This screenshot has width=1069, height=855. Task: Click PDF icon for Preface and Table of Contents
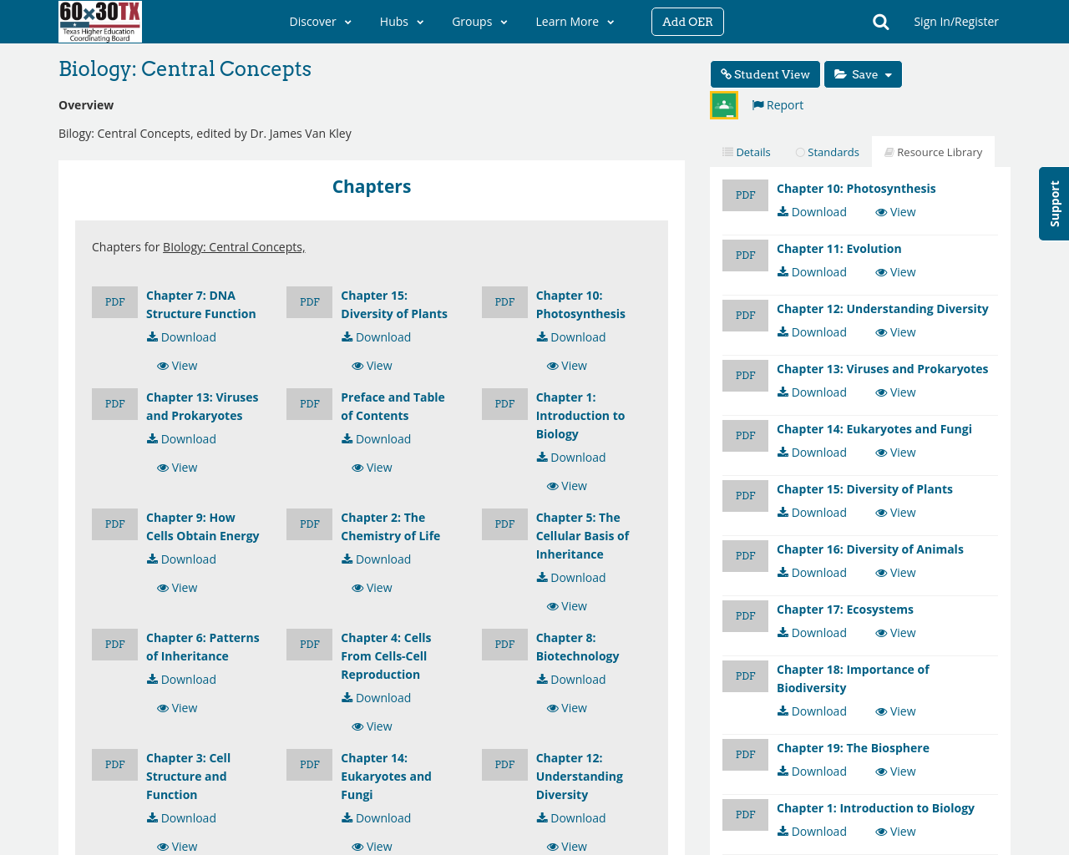[309, 404]
